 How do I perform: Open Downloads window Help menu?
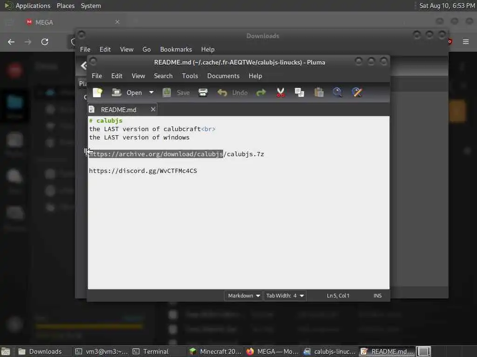point(208,49)
